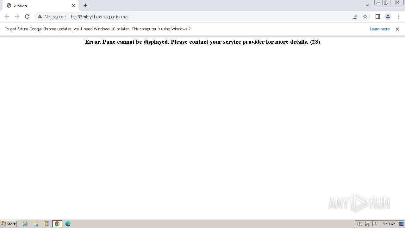
Task: Minimize the Chrome window
Action: pyautogui.click(x=378, y=3)
